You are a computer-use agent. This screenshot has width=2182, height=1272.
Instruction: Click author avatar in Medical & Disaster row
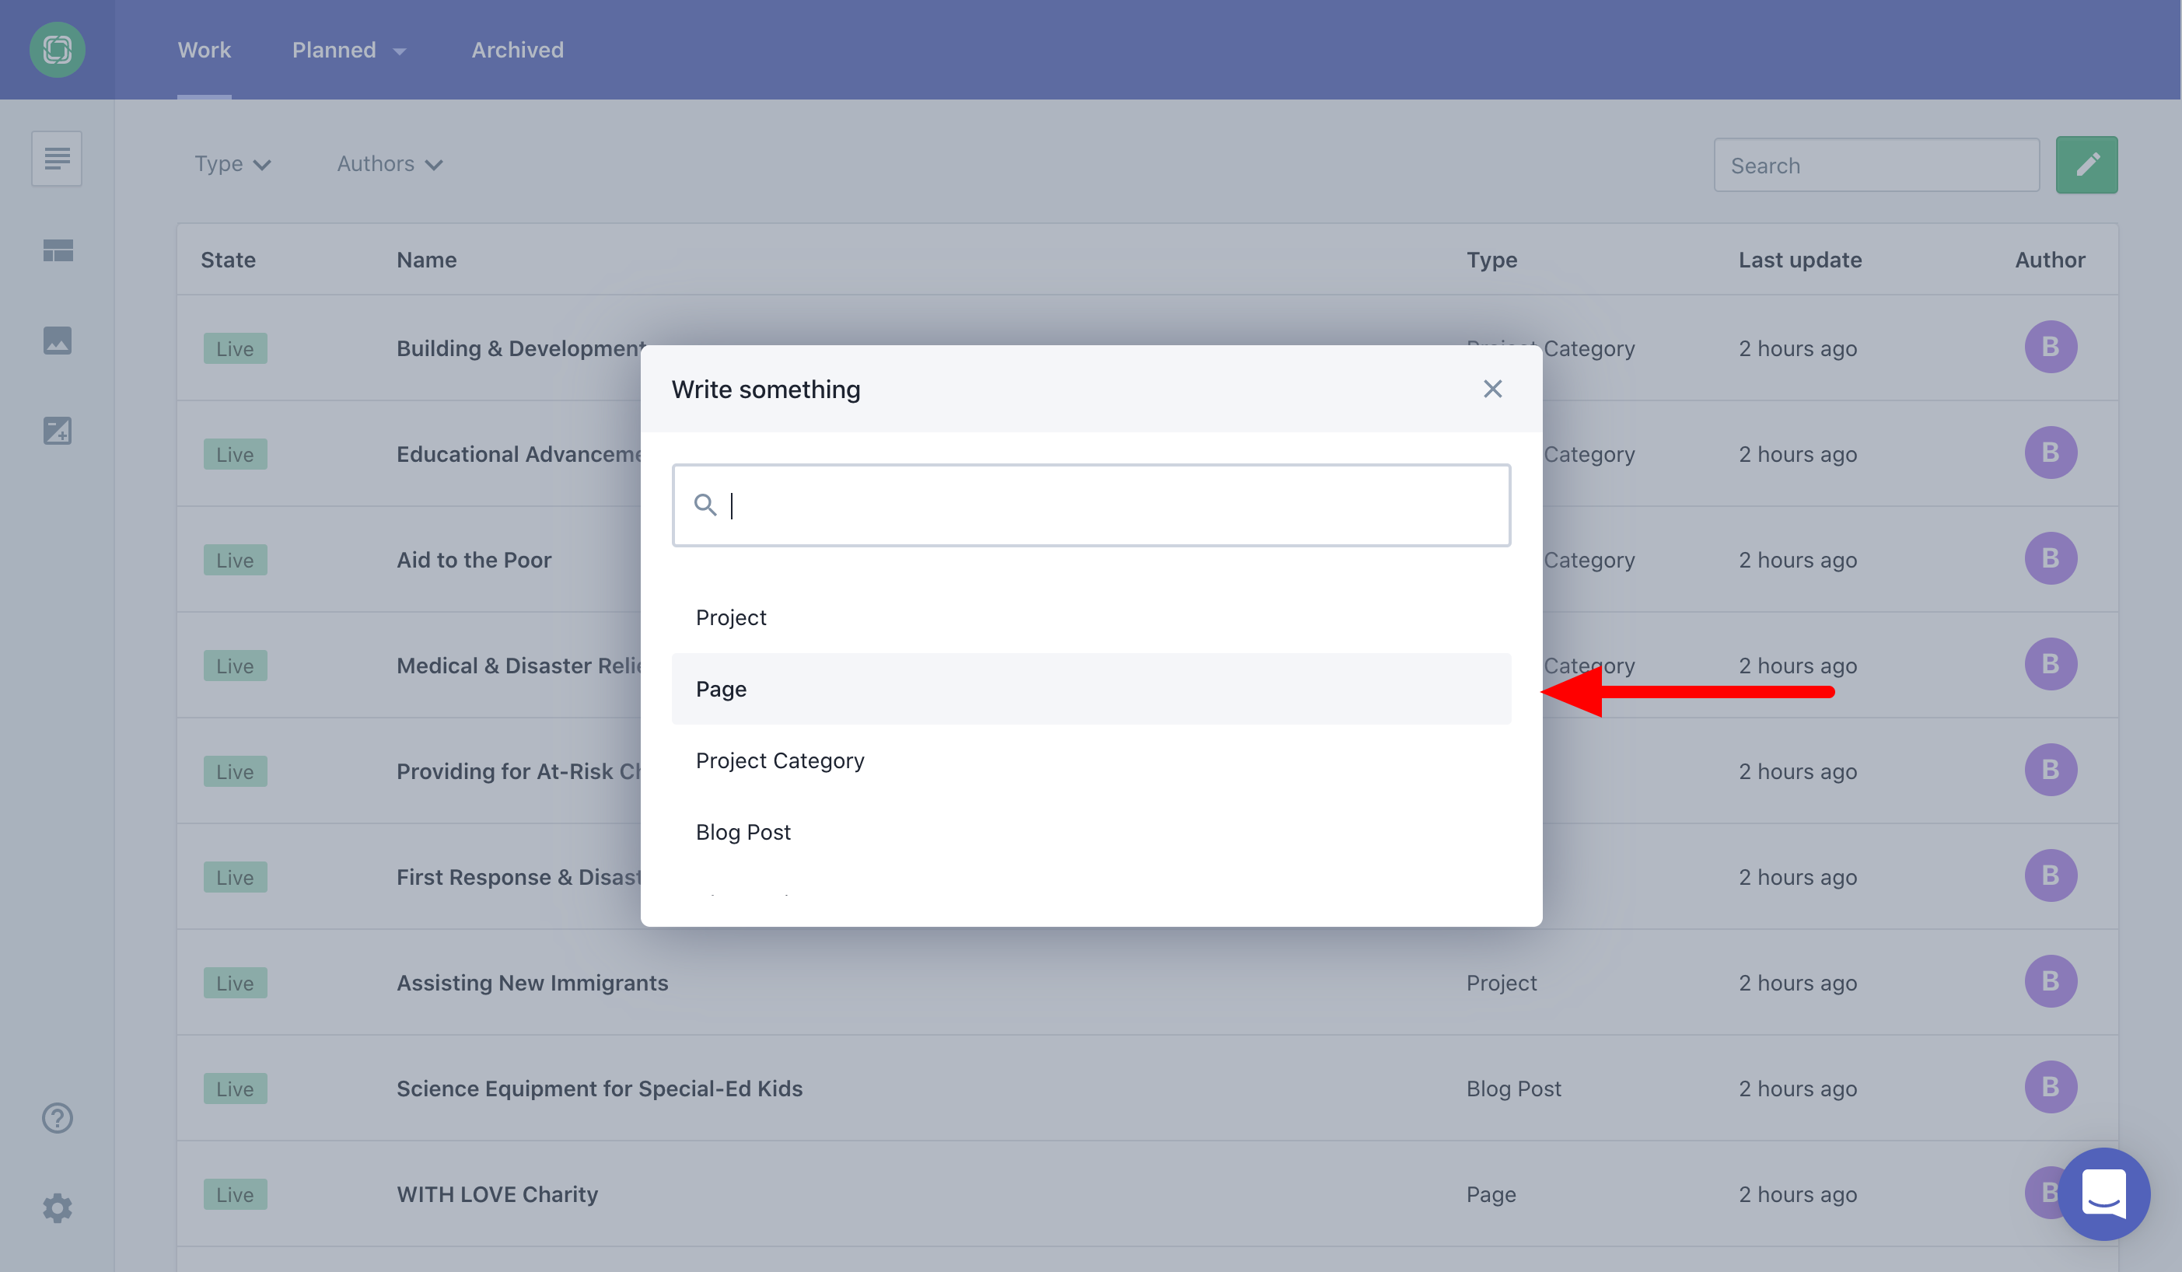(2051, 664)
